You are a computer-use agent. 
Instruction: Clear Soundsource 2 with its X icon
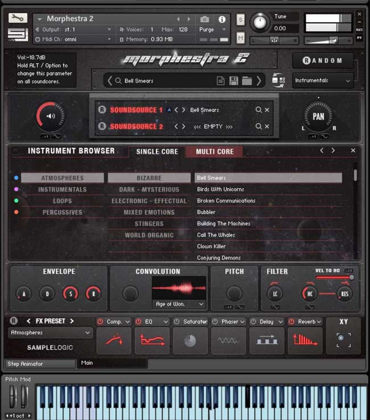click(x=267, y=126)
